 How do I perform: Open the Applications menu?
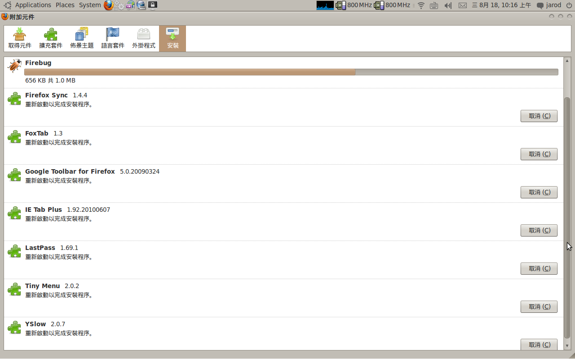tap(33, 5)
